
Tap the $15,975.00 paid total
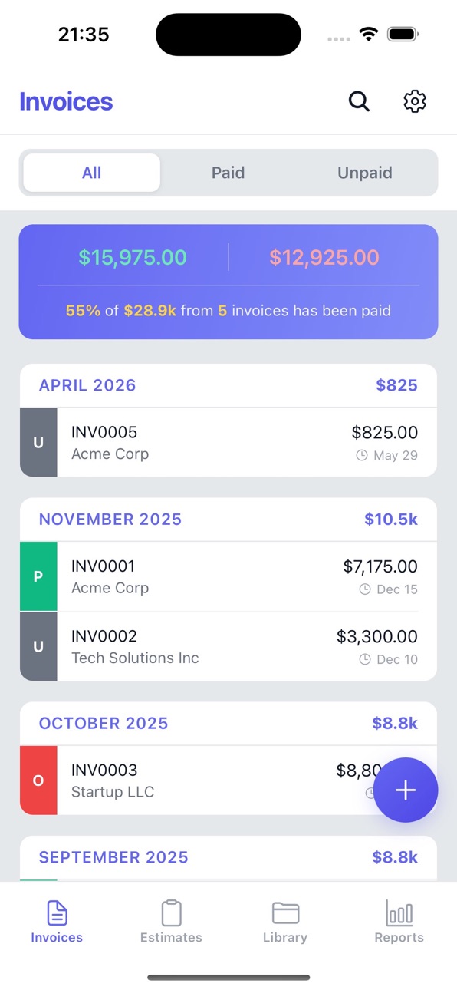pyautogui.click(x=133, y=257)
